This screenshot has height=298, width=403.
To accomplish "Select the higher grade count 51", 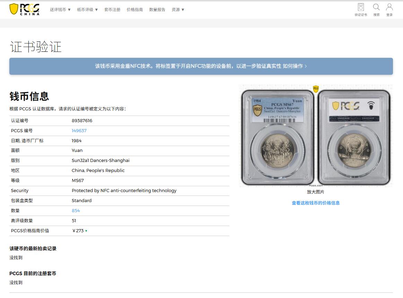I will pyautogui.click(x=74, y=220).
